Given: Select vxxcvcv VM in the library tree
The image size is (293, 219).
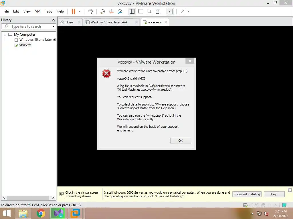Looking at the screenshot, I should [x=25, y=45].
